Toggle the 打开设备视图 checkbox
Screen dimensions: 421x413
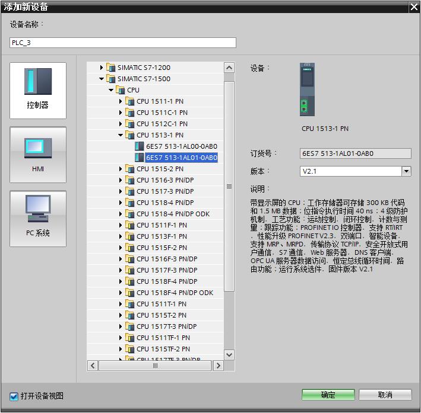14,396
